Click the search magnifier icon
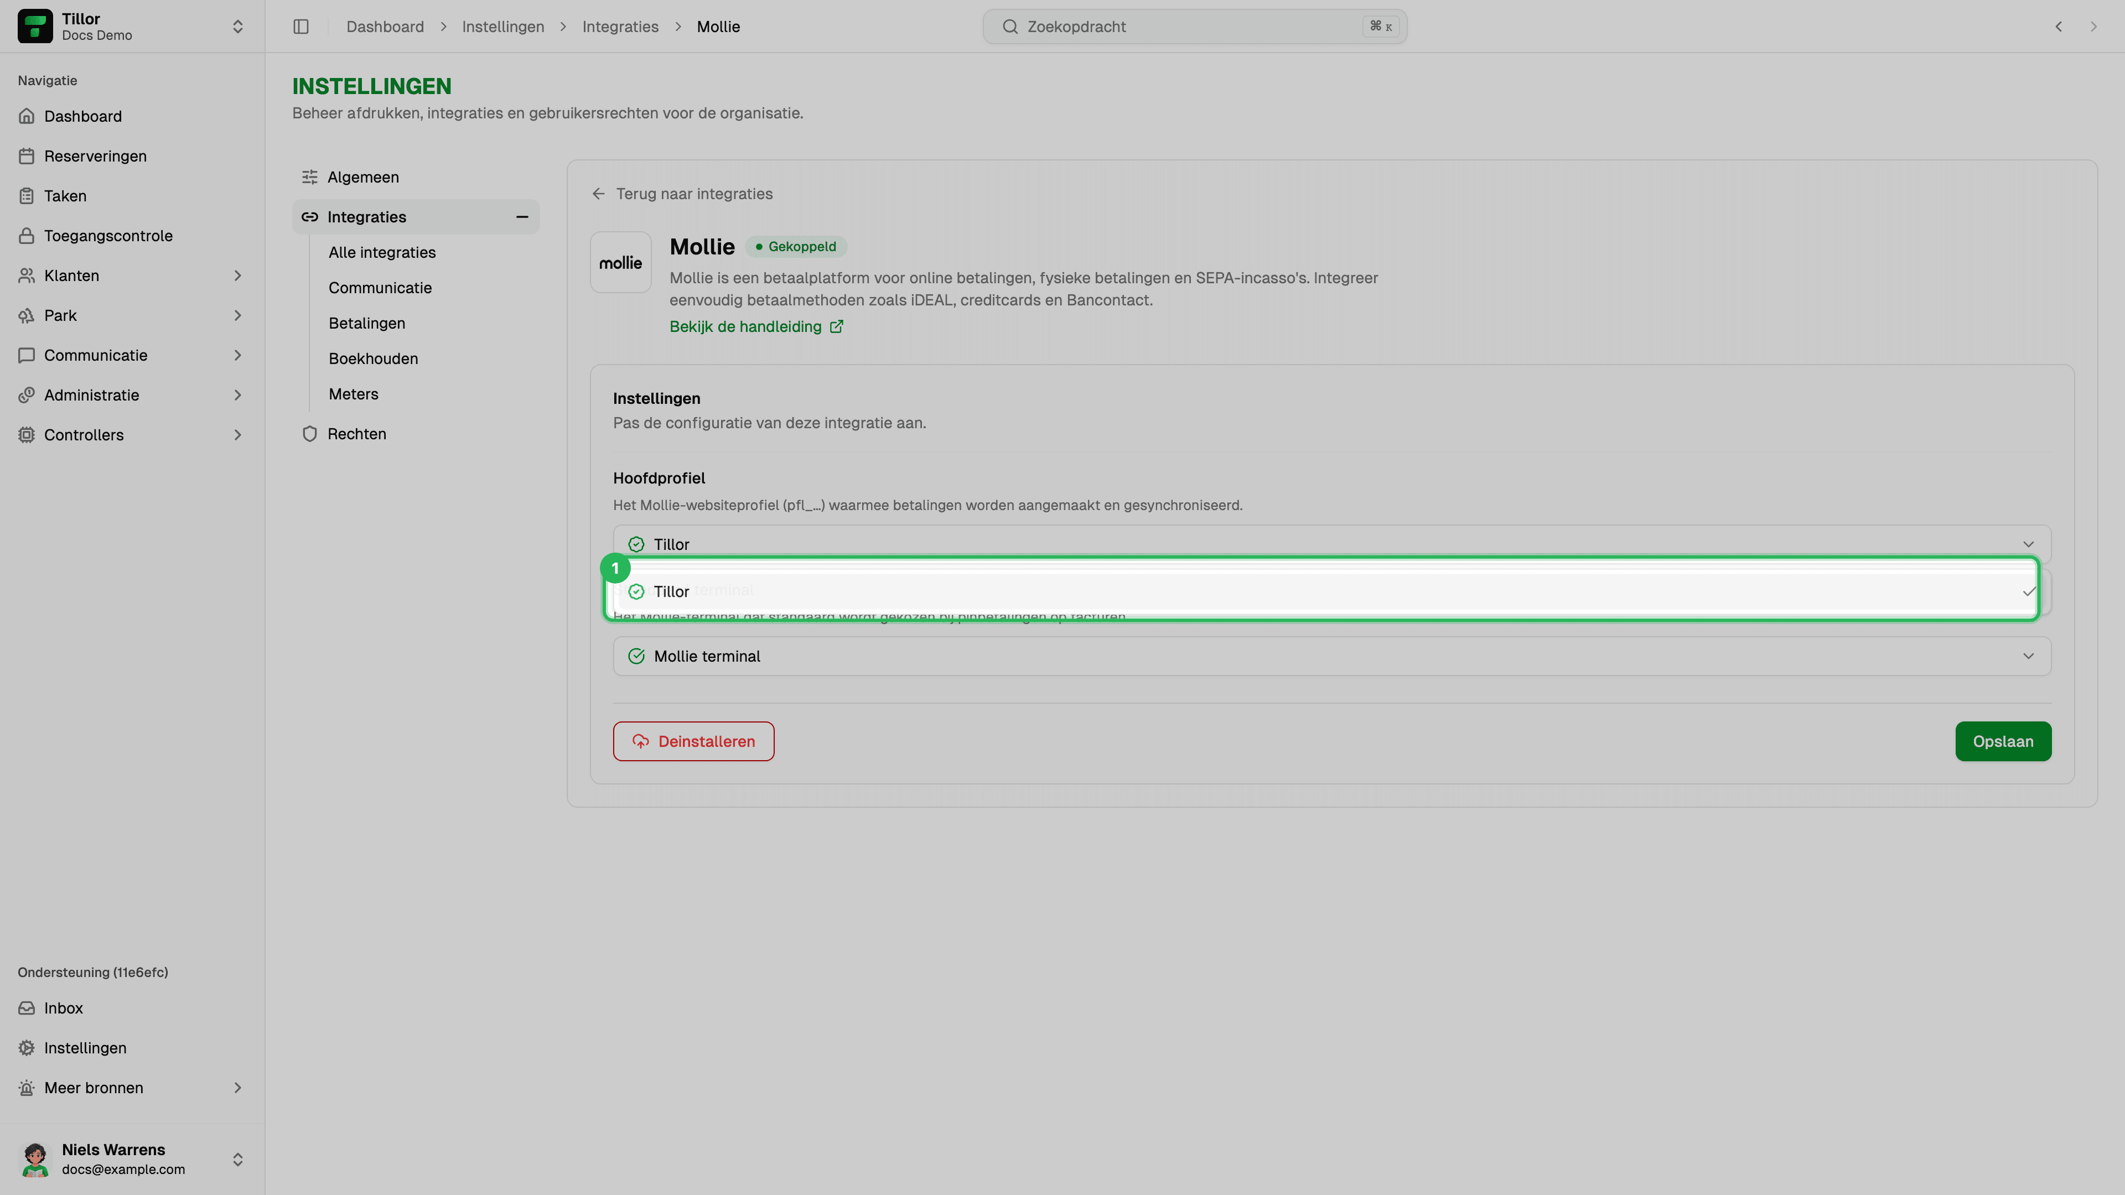2125x1195 pixels. (x=1010, y=27)
